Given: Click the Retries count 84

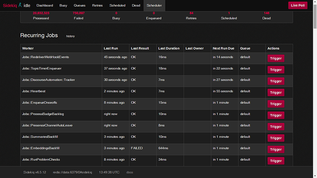Looking at the screenshot, I should click(191, 13).
